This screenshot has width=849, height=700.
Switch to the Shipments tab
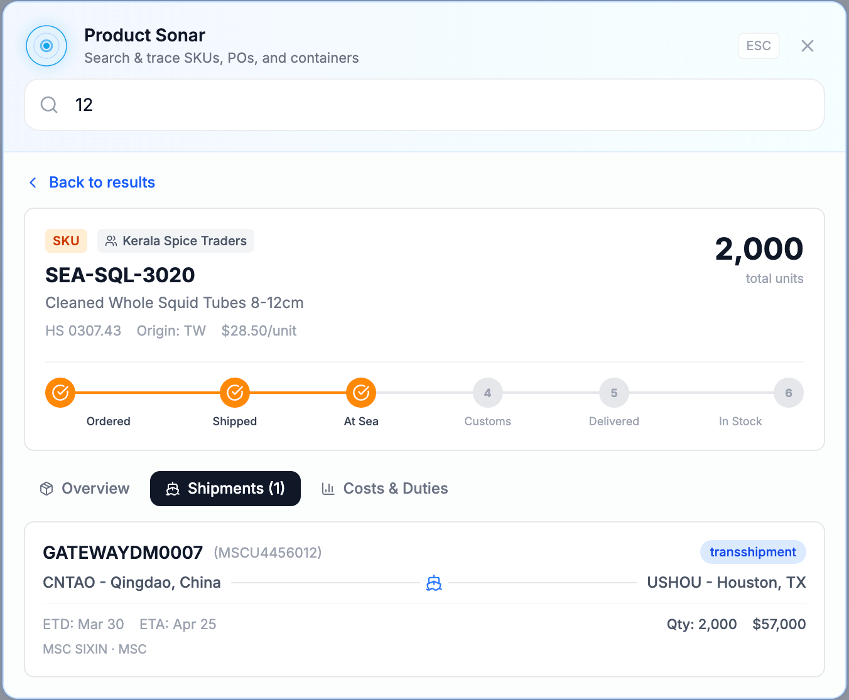[x=225, y=488]
